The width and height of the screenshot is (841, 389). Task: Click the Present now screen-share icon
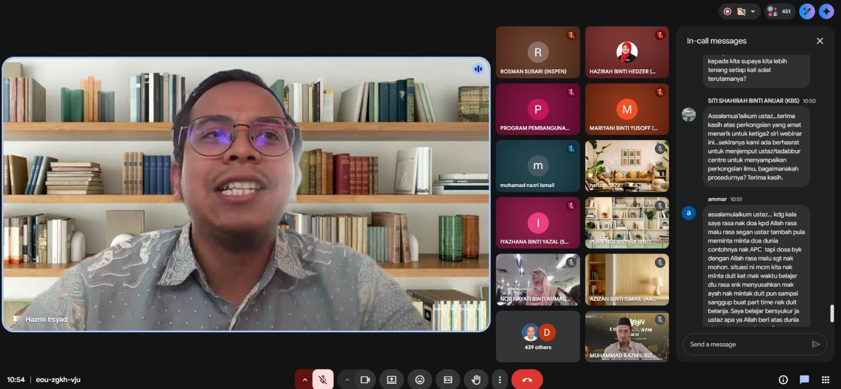[392, 380]
